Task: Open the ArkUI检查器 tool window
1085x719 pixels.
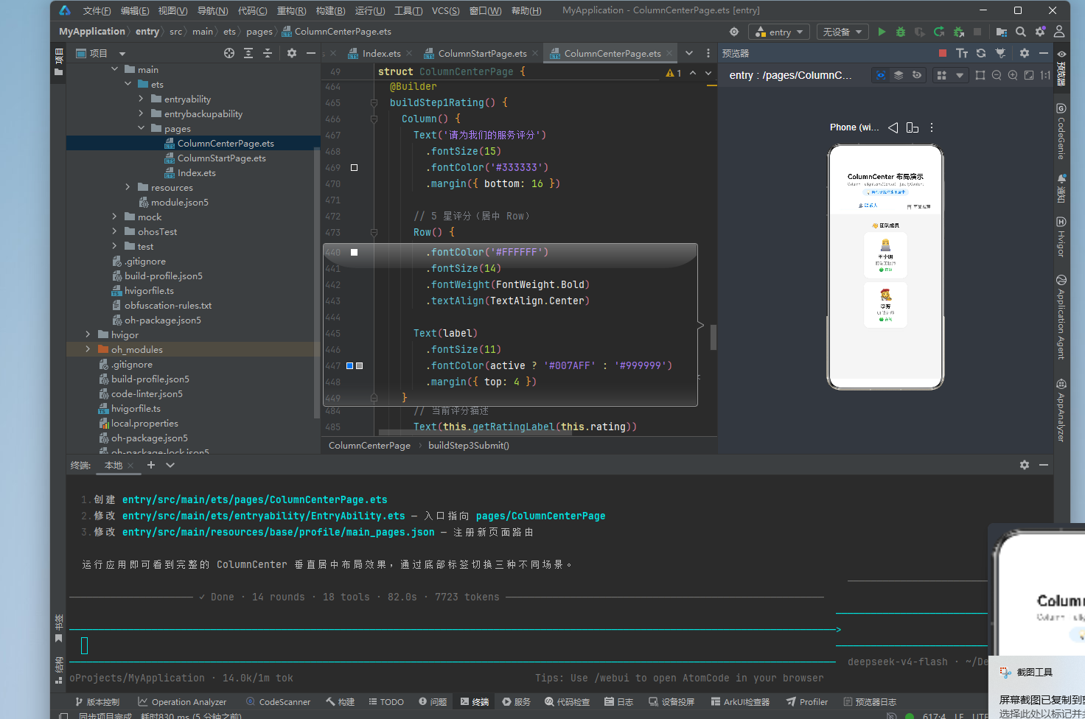Action: click(x=740, y=702)
